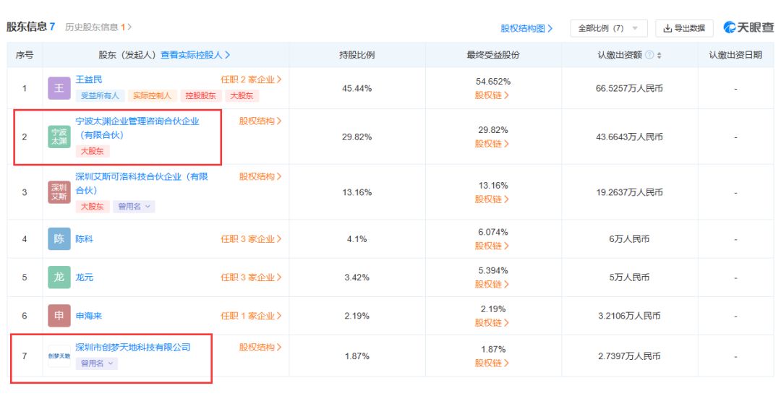Open 任职 3 家企业 link for 陈科
This screenshot has width=781, height=409.
point(251,239)
